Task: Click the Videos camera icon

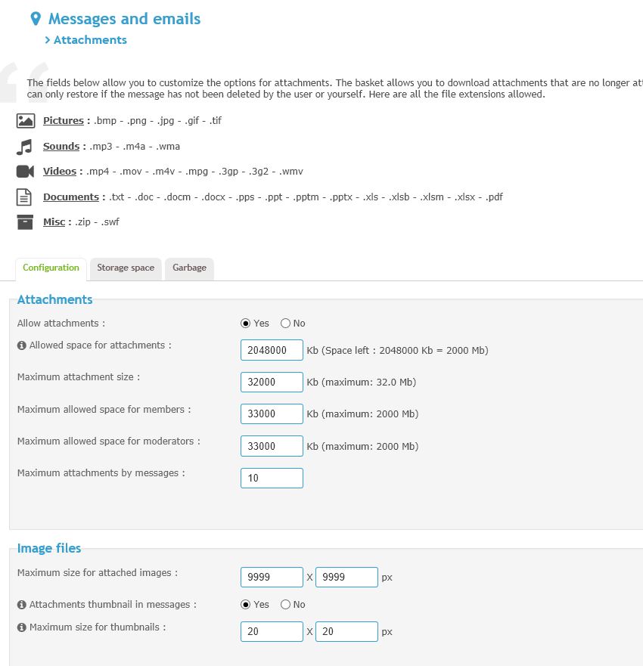Action: tap(25, 172)
